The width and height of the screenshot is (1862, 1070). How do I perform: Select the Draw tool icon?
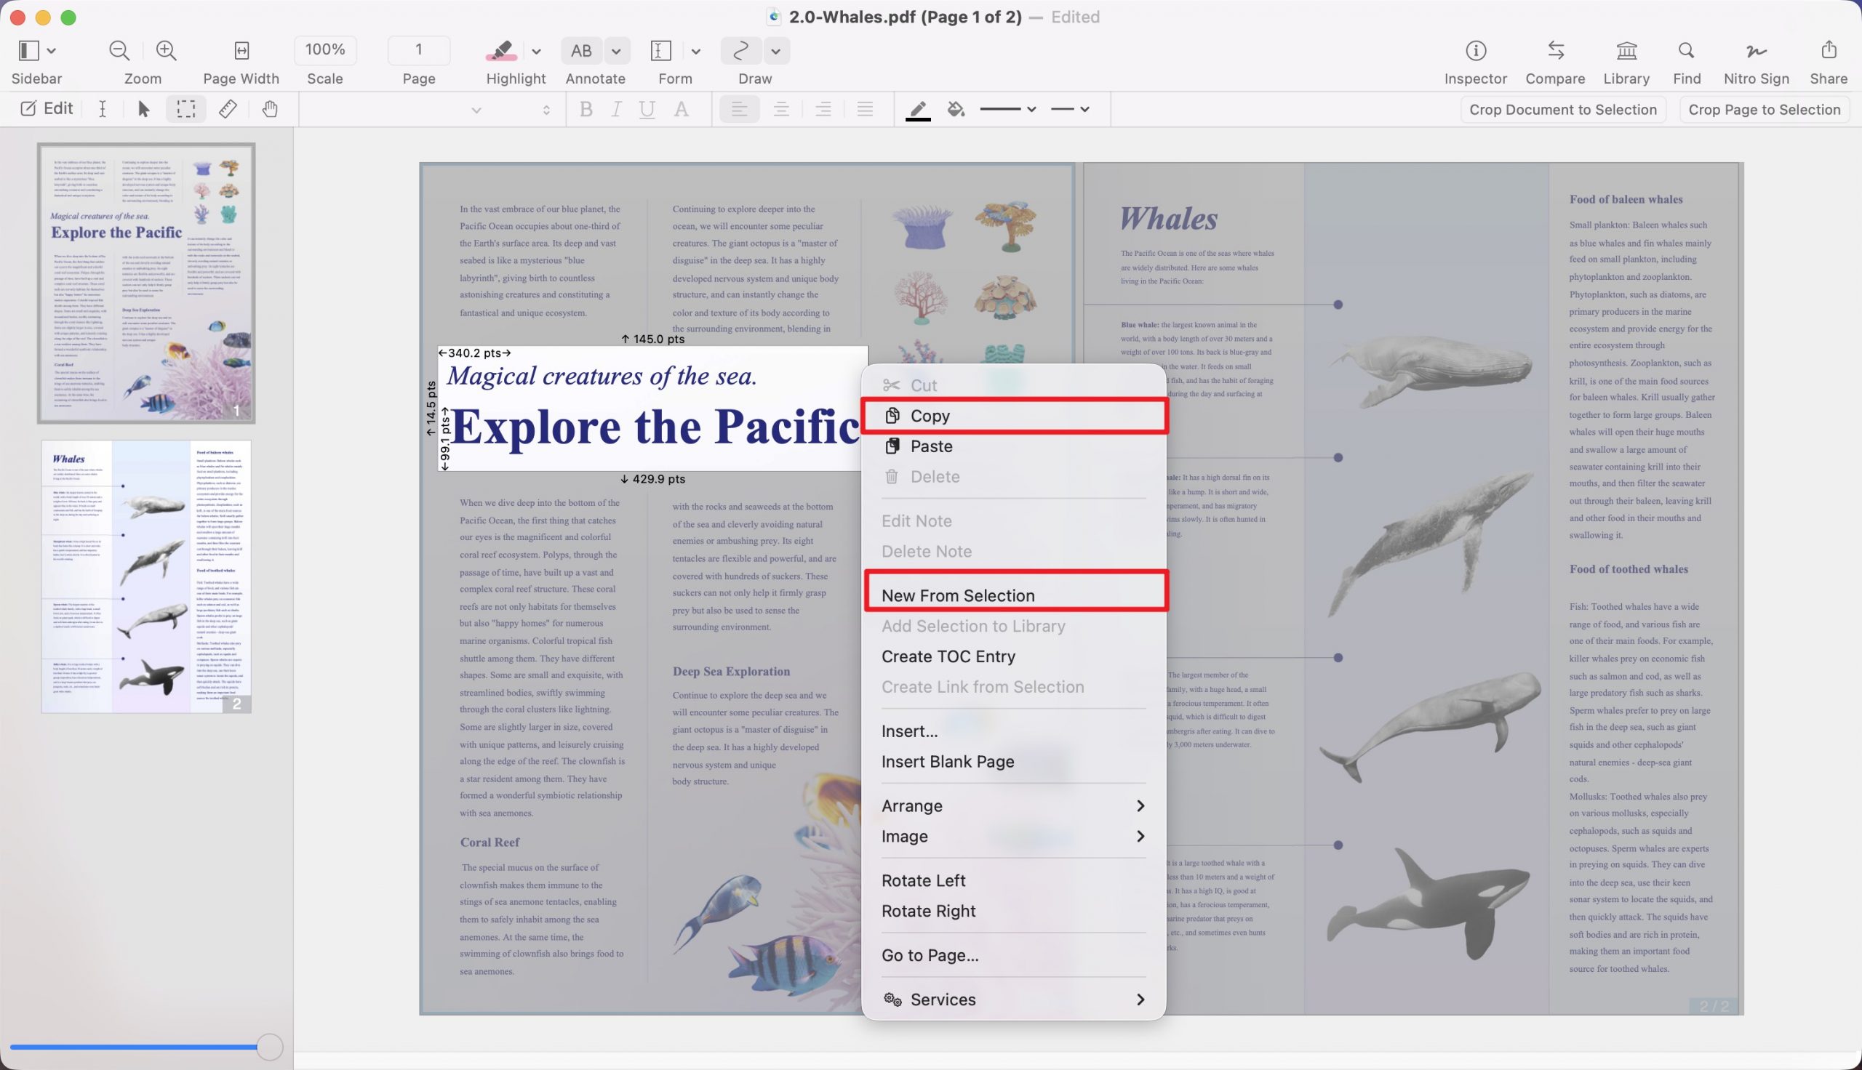[x=741, y=51]
